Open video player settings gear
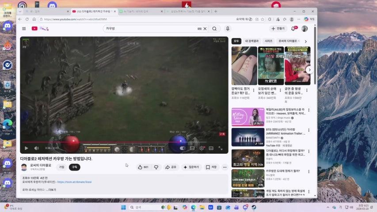The image size is (377, 212). [x=202, y=148]
